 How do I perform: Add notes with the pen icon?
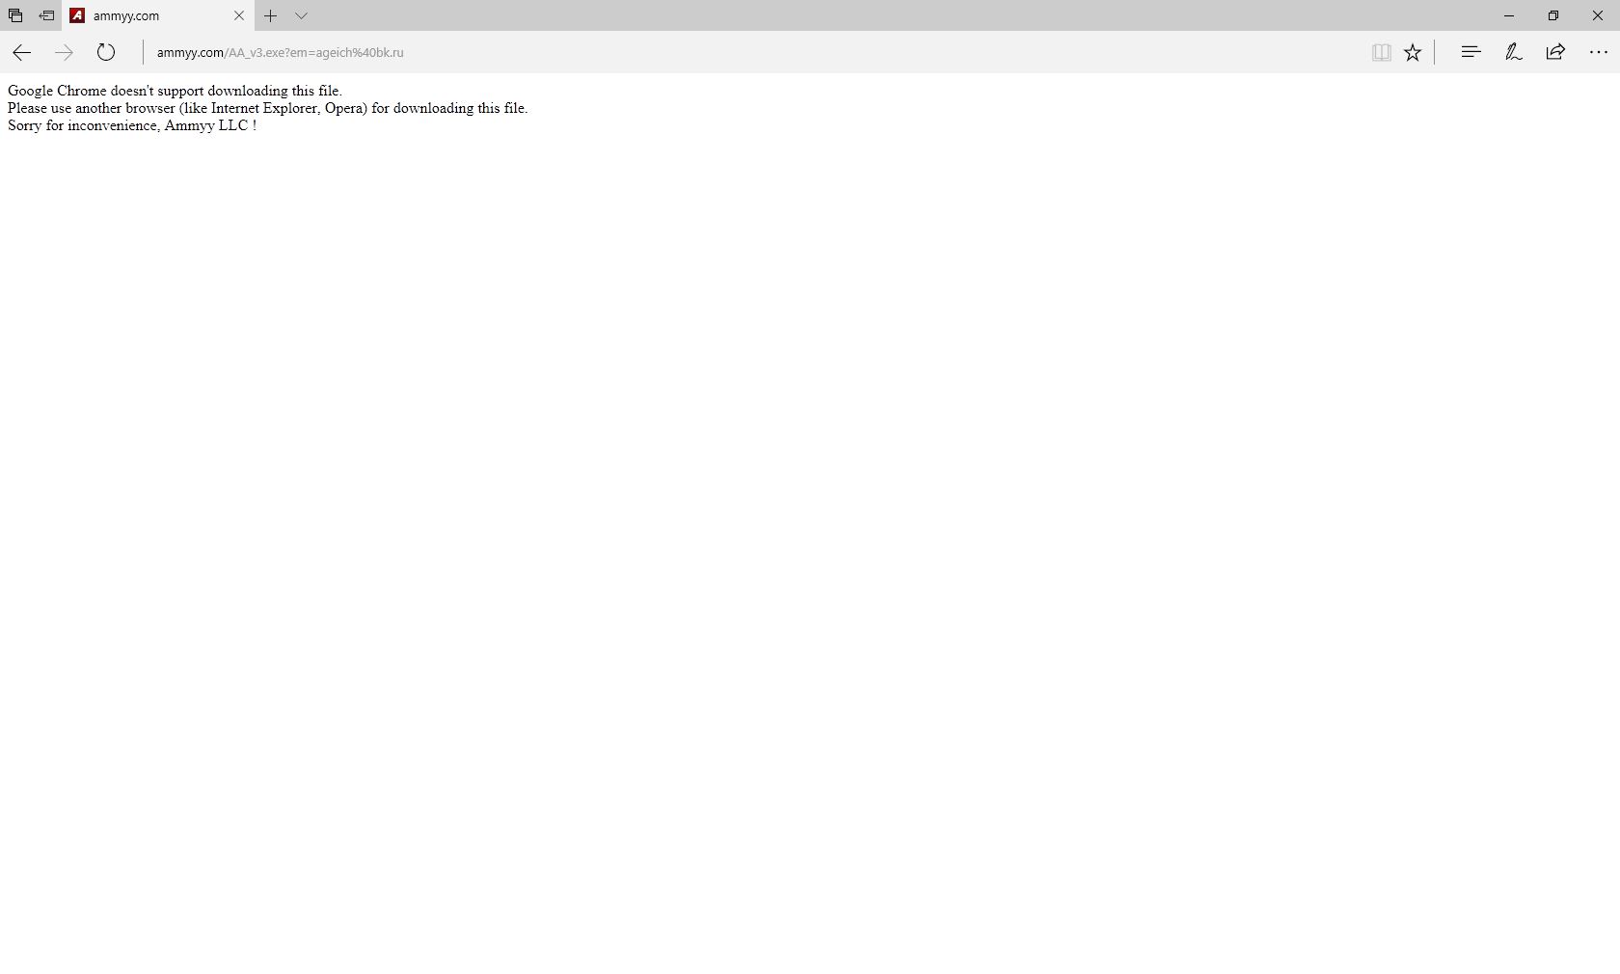click(1514, 52)
